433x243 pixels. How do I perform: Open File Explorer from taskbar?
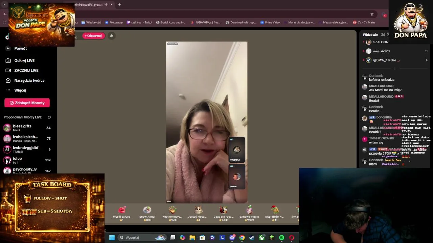tap(192, 238)
